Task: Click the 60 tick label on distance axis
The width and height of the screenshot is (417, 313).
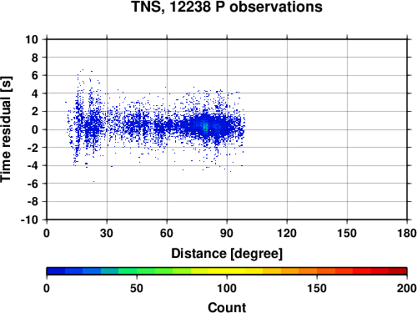Action: (167, 233)
